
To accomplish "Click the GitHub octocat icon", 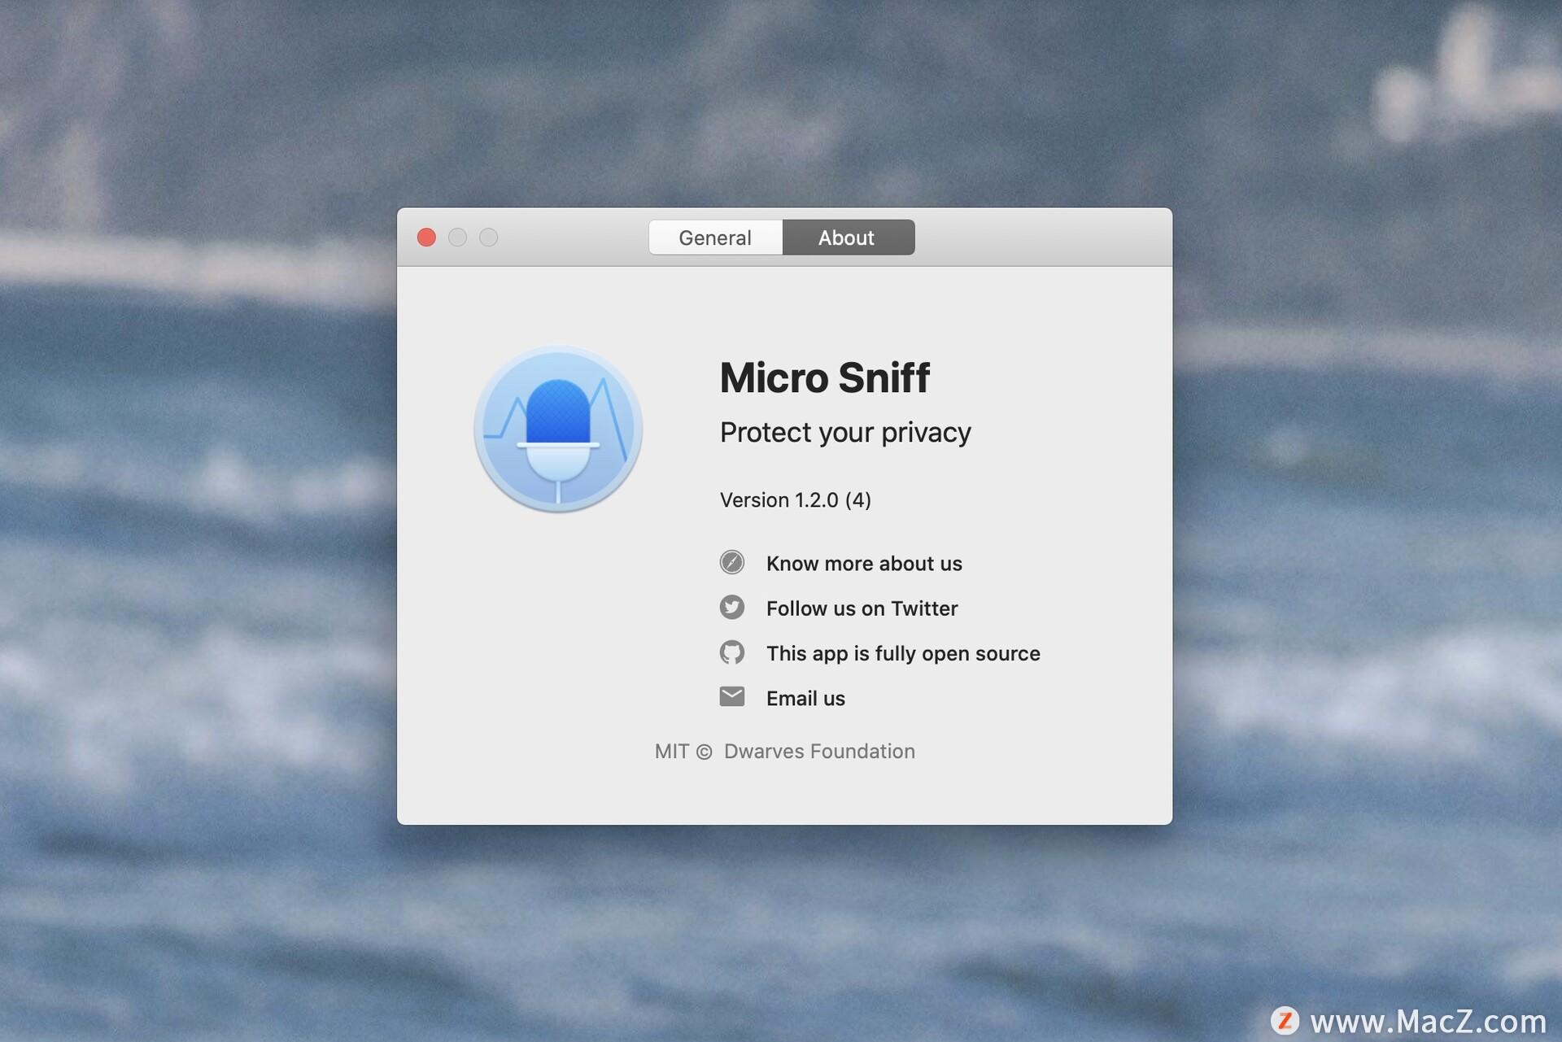I will (x=731, y=652).
